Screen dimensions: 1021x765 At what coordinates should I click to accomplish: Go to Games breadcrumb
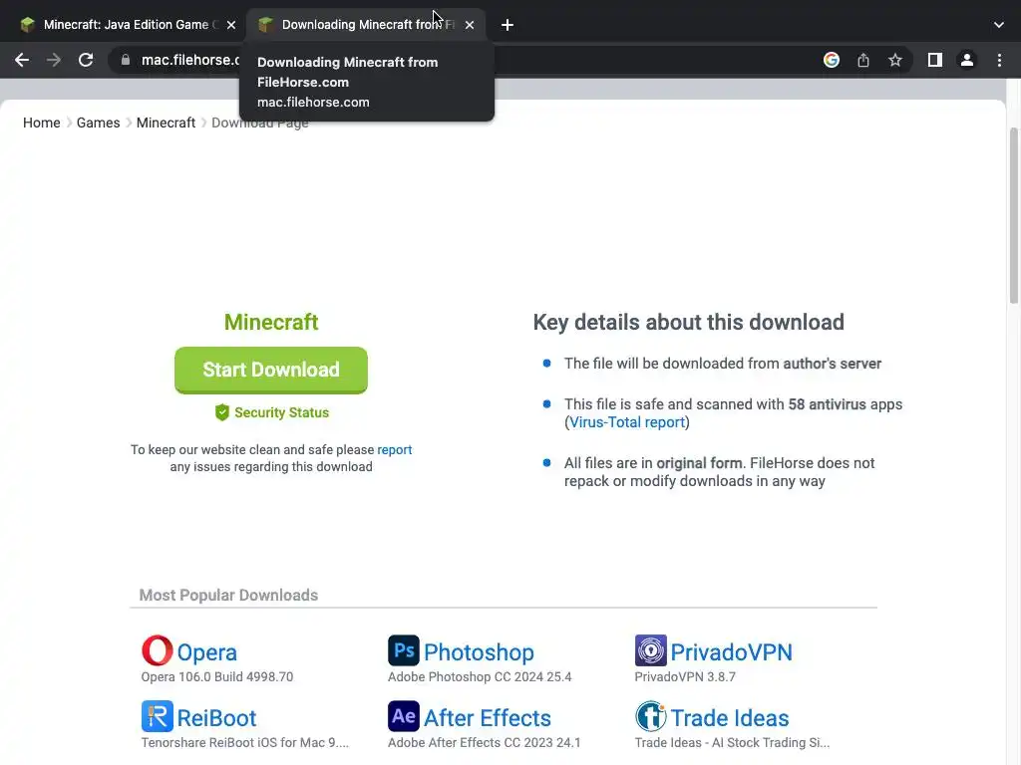point(99,123)
